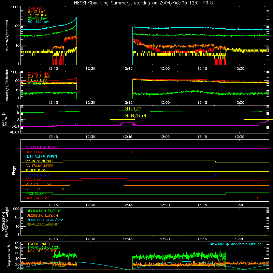Click the 12:30 tick under the top keV panel

(90, 69)
